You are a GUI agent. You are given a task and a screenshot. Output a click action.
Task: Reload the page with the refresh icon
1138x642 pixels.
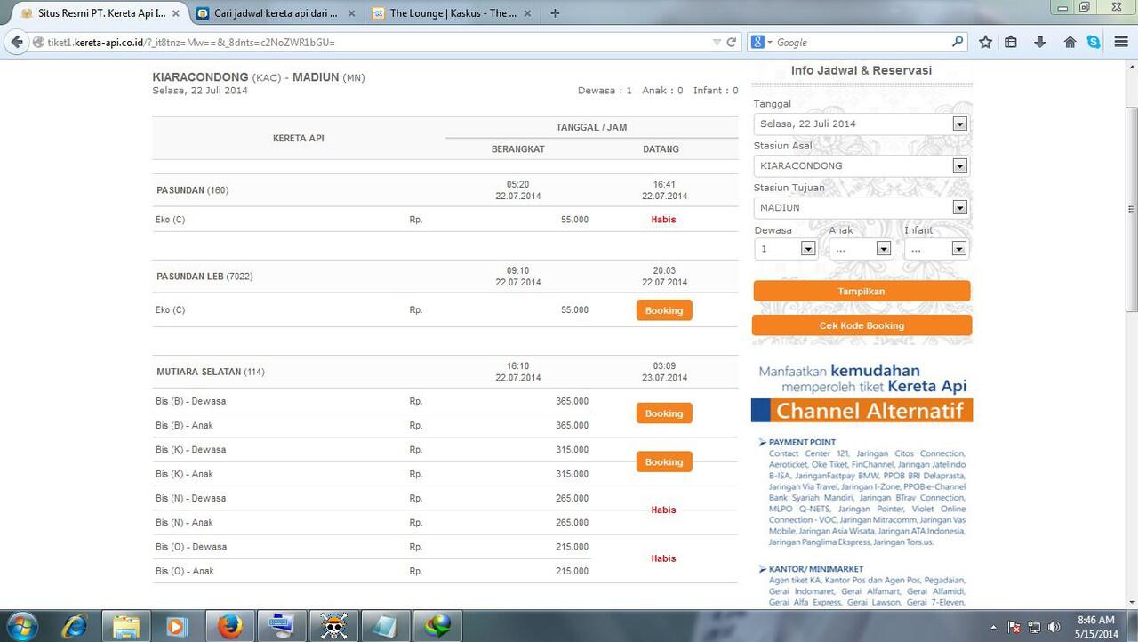pos(732,42)
